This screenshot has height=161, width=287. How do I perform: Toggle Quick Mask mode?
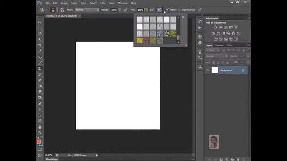(x=40, y=149)
